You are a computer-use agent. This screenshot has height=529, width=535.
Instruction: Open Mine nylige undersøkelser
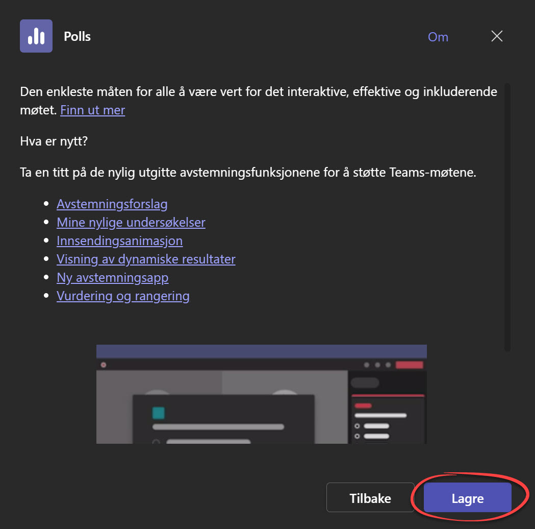(x=131, y=222)
